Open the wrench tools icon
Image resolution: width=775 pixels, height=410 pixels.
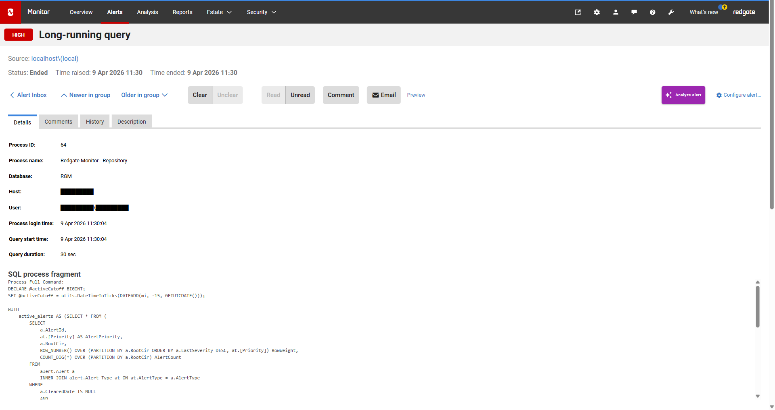coord(671,12)
